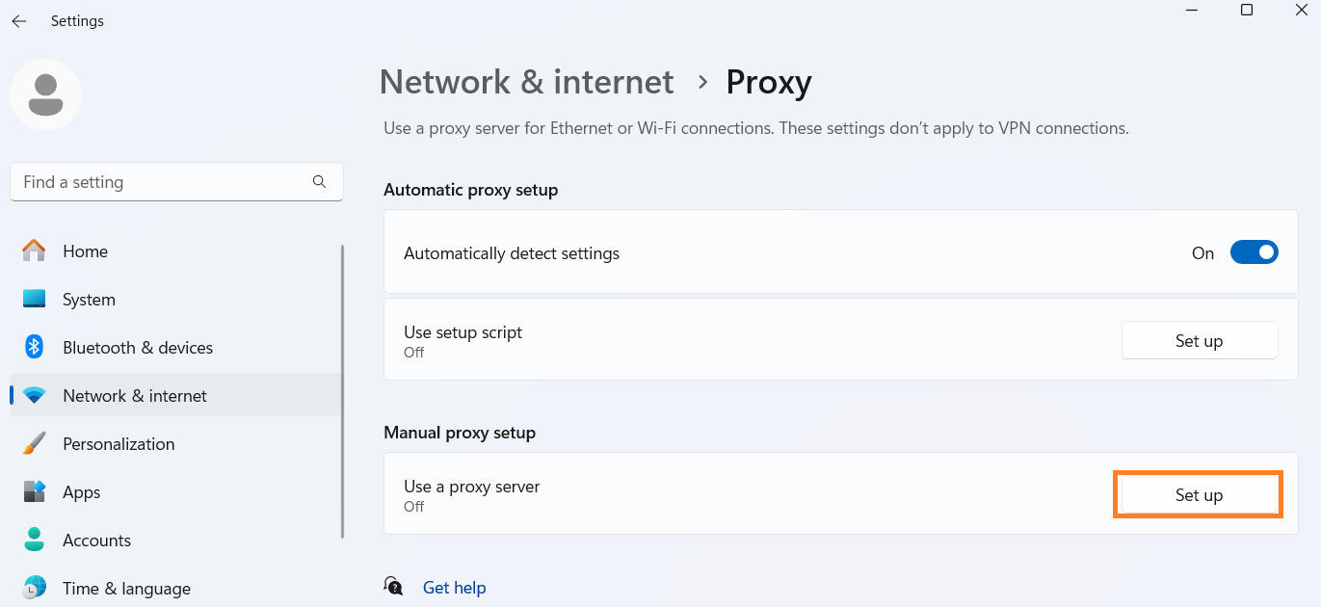
Task: Click the Get help headset icon
Action: coord(393,587)
